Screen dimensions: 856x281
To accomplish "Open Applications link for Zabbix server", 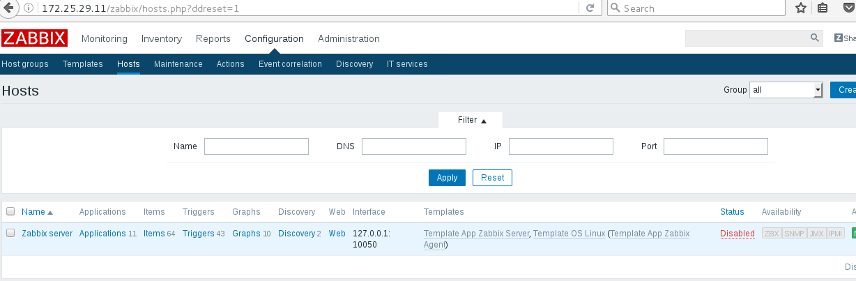I will 102,234.
